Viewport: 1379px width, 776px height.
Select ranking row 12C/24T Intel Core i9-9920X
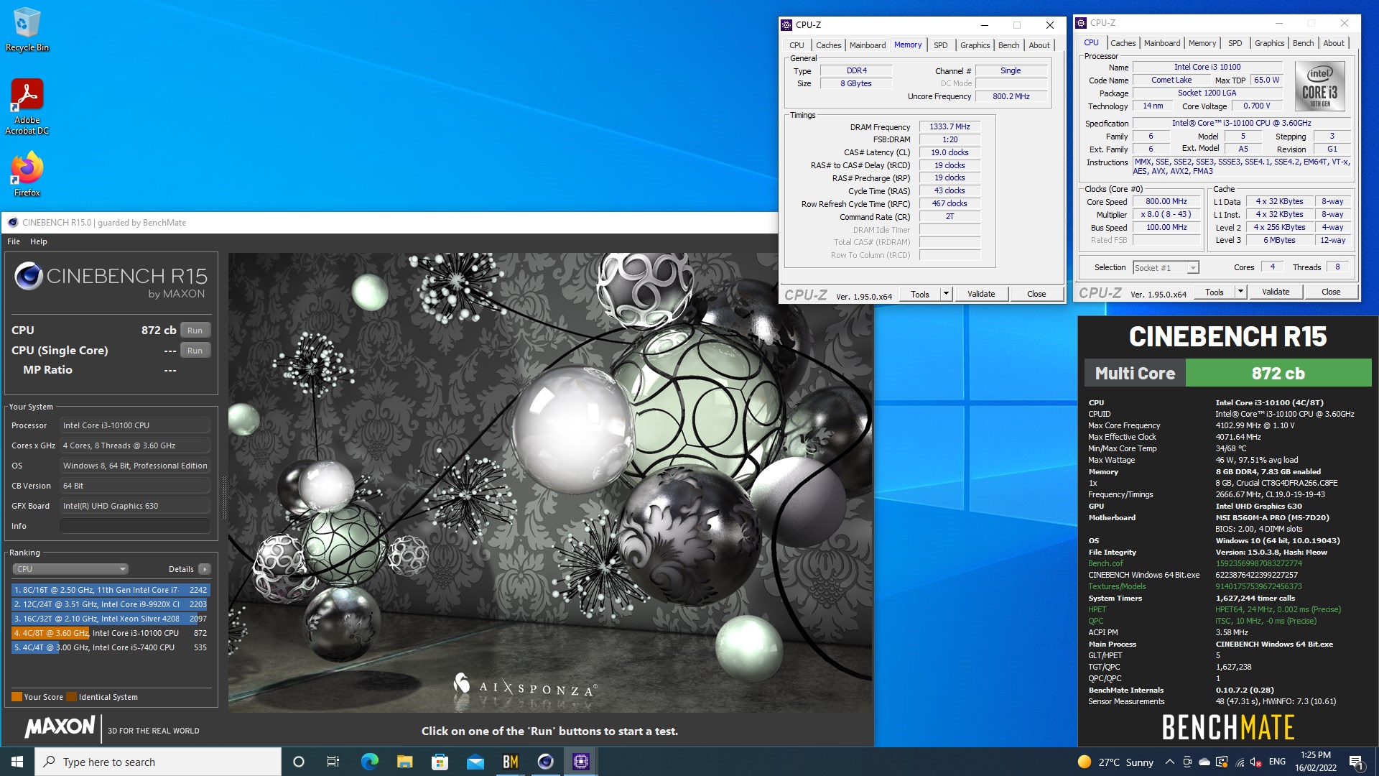tap(111, 604)
